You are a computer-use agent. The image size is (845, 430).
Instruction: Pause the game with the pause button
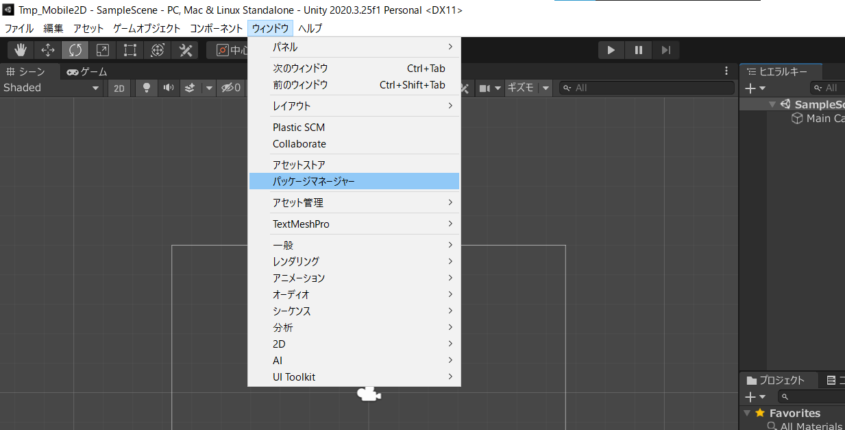[x=639, y=50]
